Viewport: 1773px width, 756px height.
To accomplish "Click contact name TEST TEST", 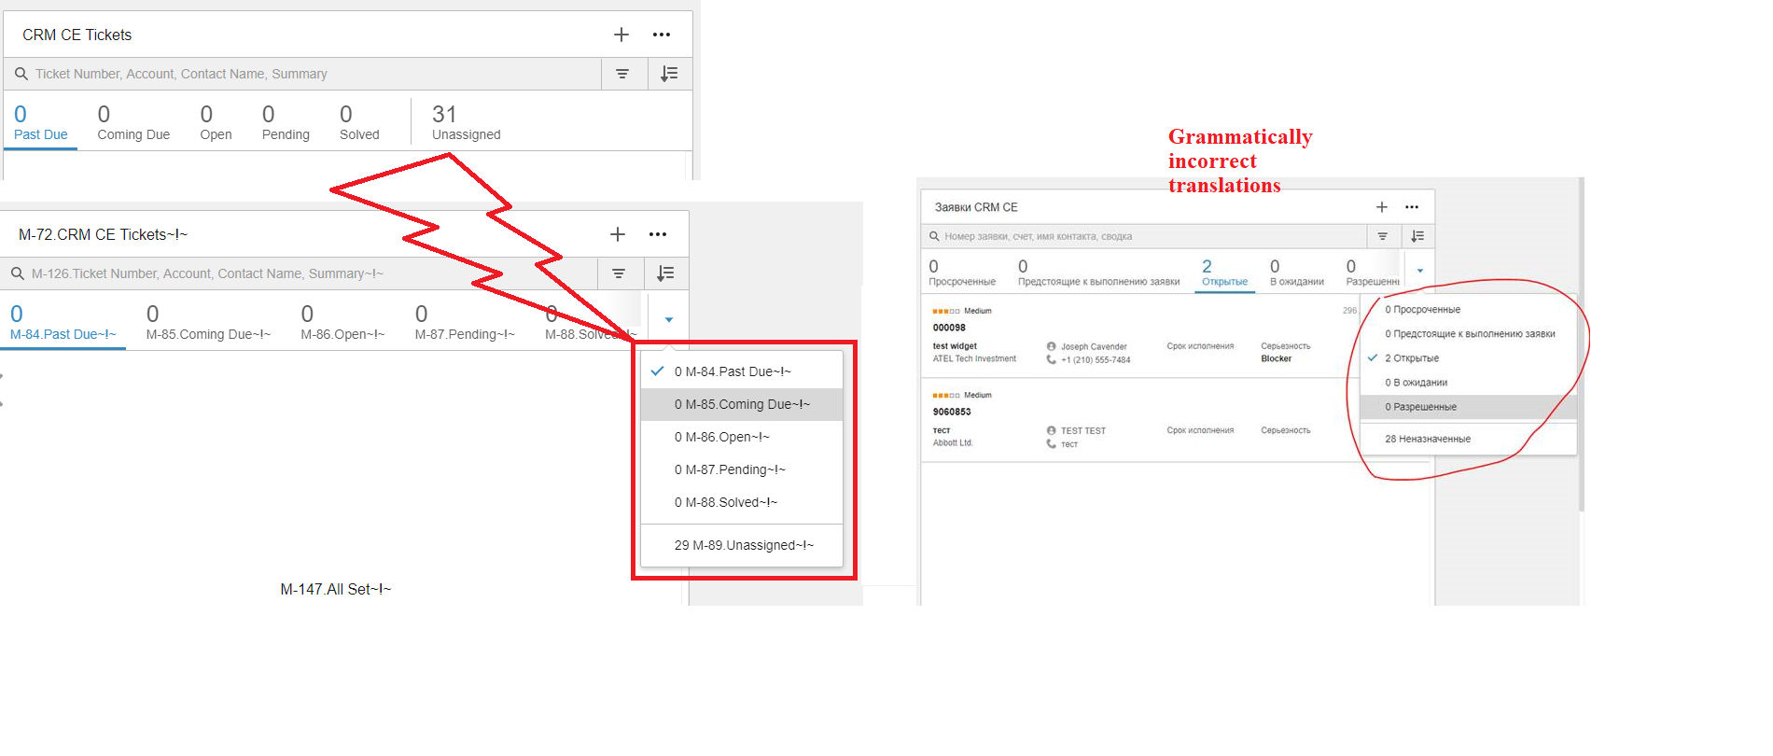I will [1082, 430].
